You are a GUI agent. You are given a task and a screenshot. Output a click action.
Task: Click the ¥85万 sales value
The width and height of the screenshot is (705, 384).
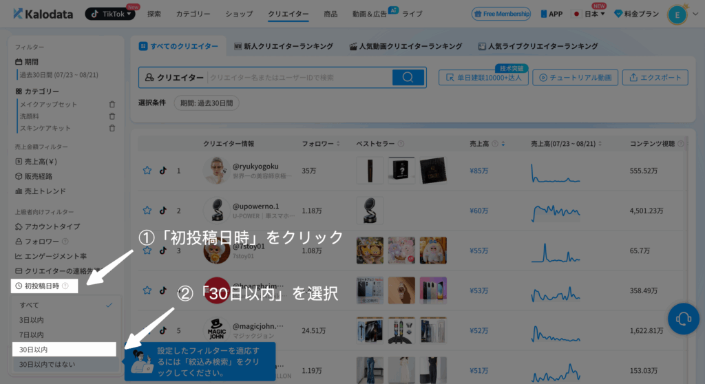coord(479,171)
